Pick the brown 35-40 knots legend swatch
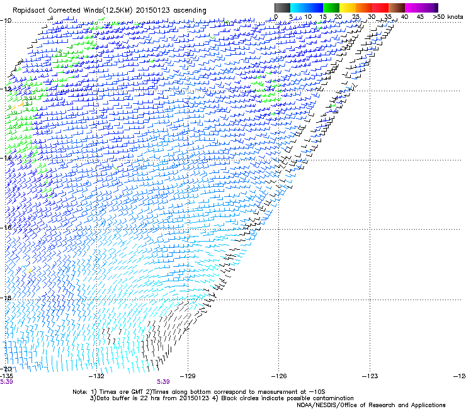The height and width of the screenshot is (409, 466). (x=397, y=8)
